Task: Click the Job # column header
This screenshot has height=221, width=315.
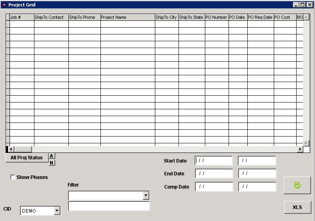Action: [22, 18]
